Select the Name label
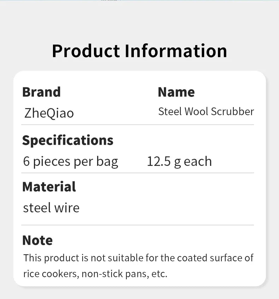Screen dimensions: 279x299 (x=176, y=92)
